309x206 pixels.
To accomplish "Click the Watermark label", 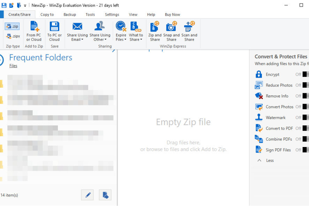I will [x=276, y=118].
